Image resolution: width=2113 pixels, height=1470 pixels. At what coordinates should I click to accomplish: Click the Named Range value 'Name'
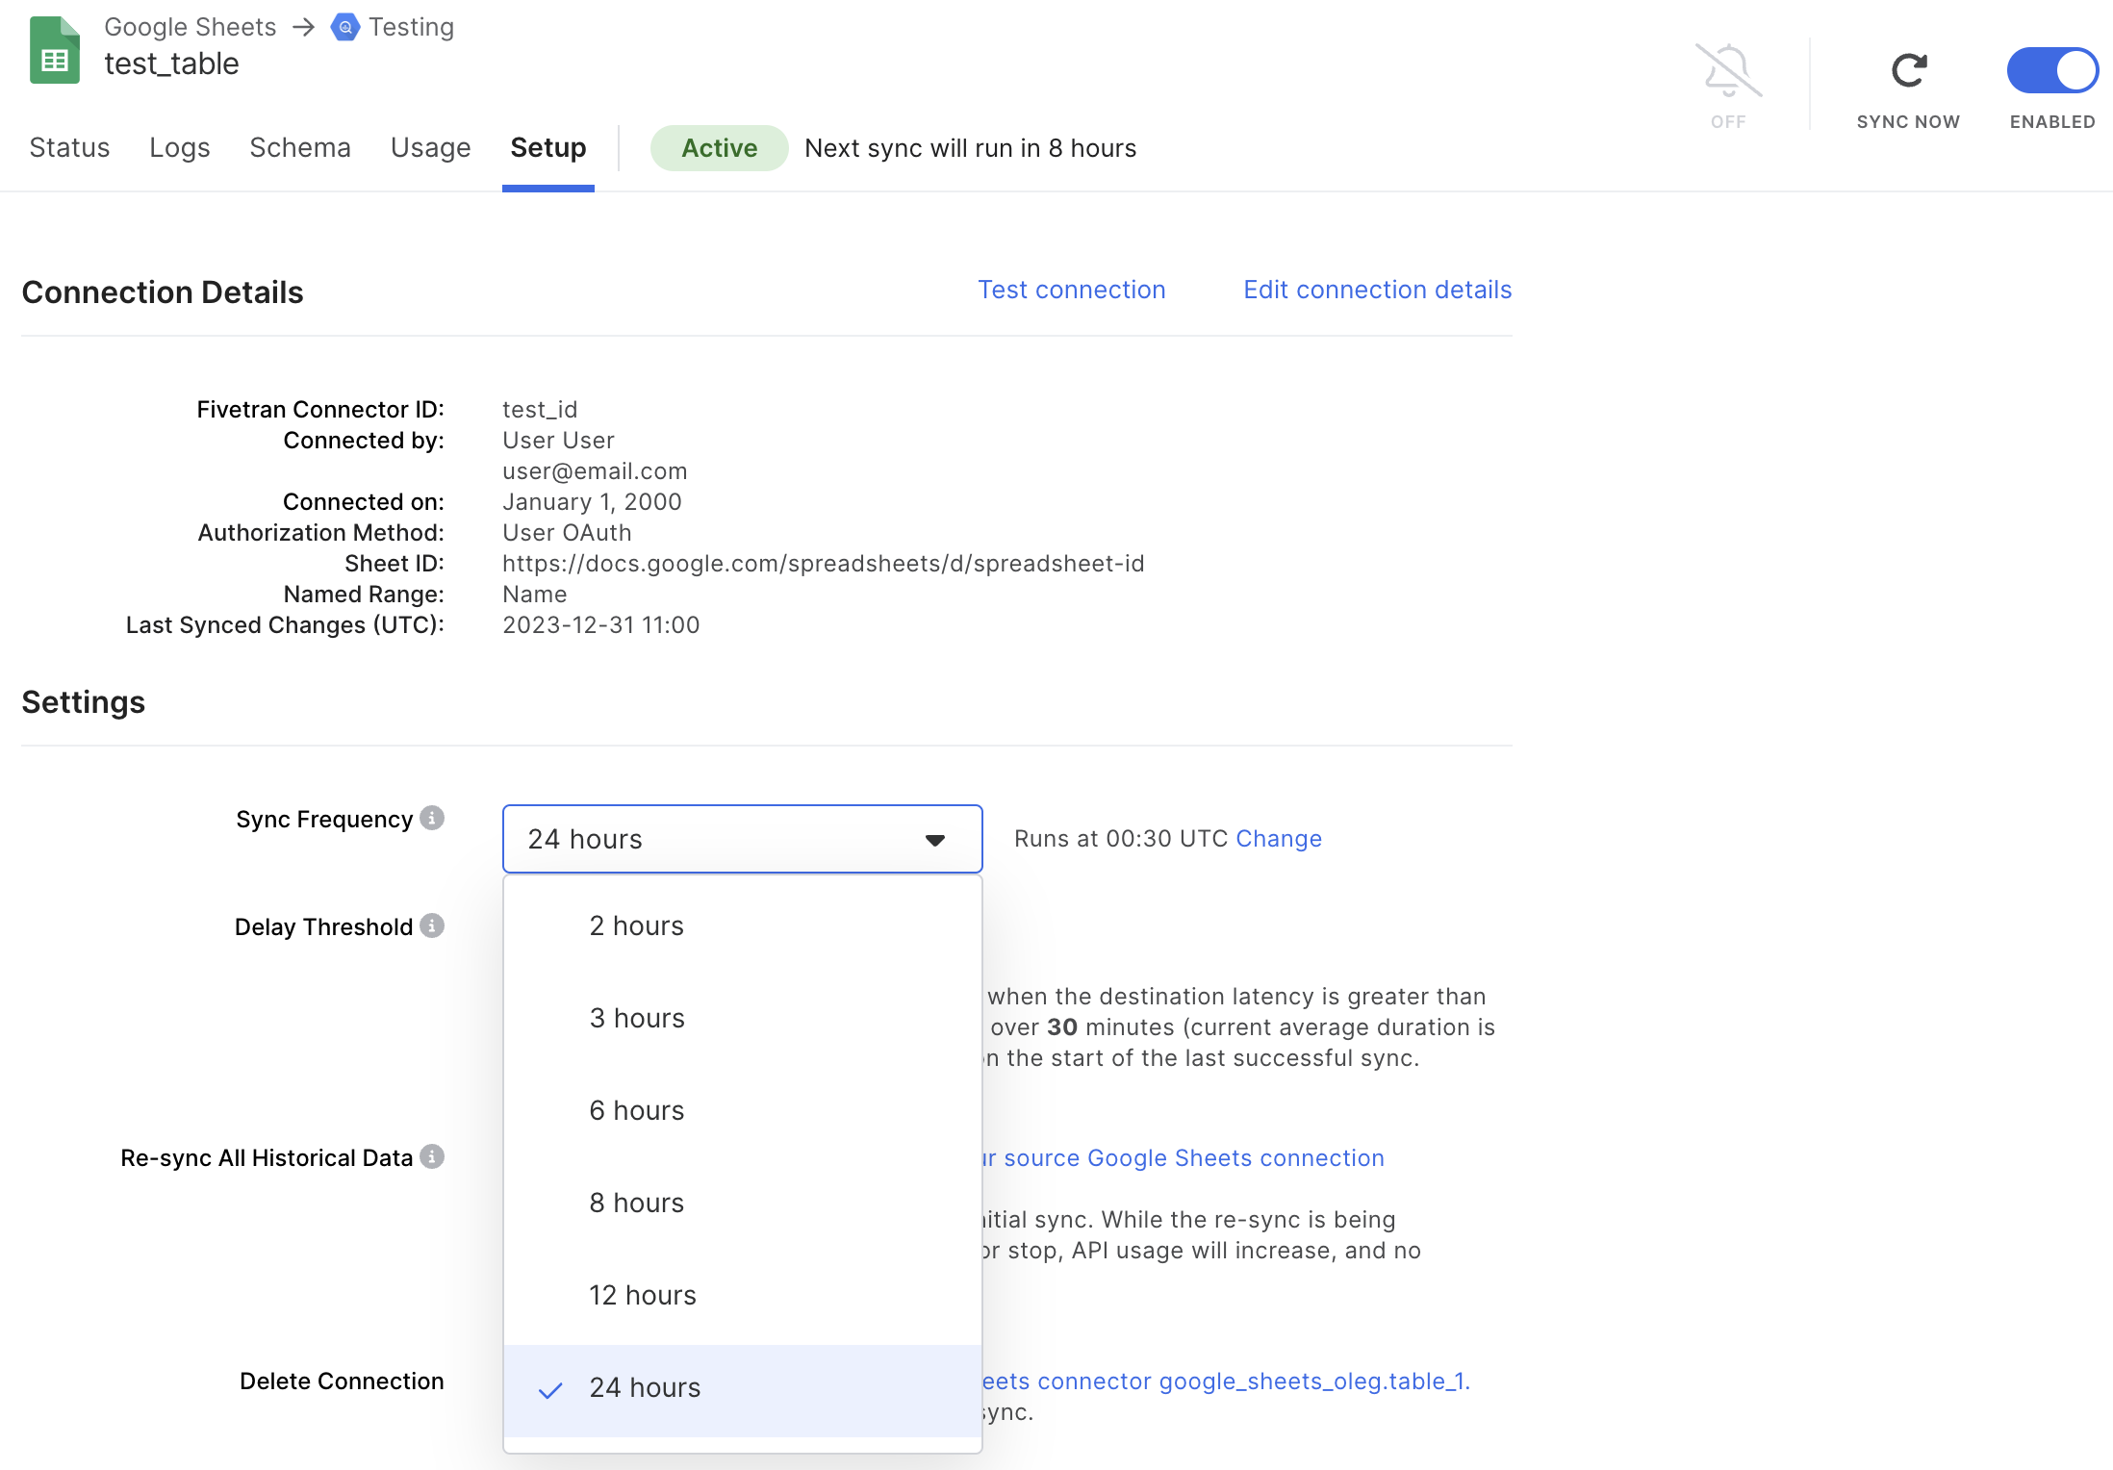point(534,595)
